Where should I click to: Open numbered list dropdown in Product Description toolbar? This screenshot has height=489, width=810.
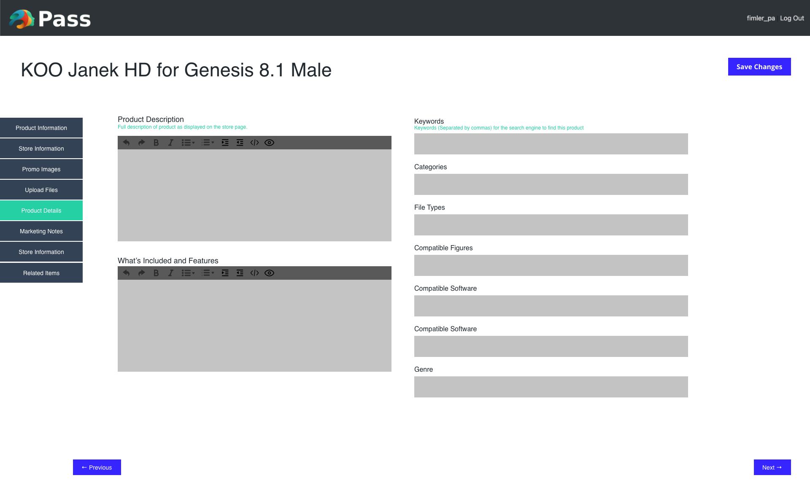click(208, 143)
